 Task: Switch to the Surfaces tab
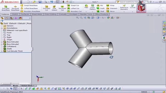(25, 14)
